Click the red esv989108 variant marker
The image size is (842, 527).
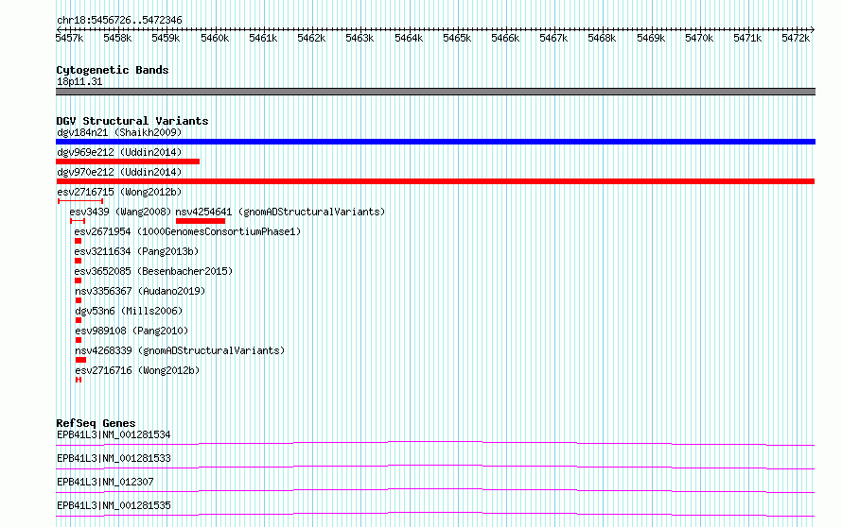click(x=79, y=340)
